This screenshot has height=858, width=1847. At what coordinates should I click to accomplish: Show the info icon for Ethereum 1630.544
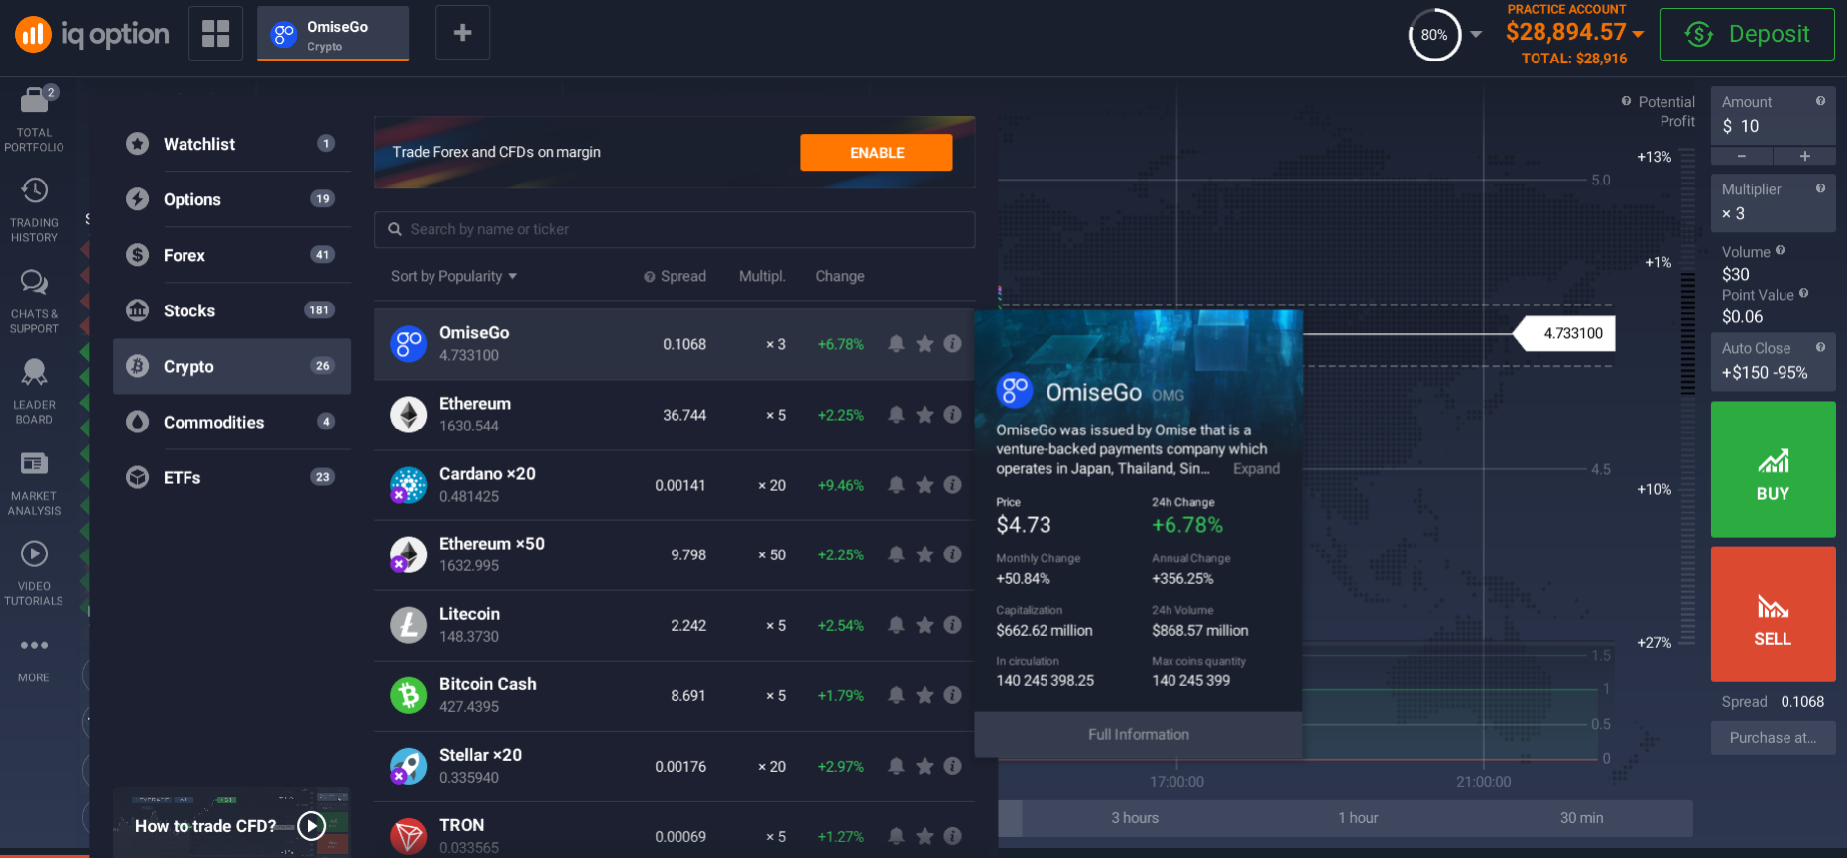(952, 415)
